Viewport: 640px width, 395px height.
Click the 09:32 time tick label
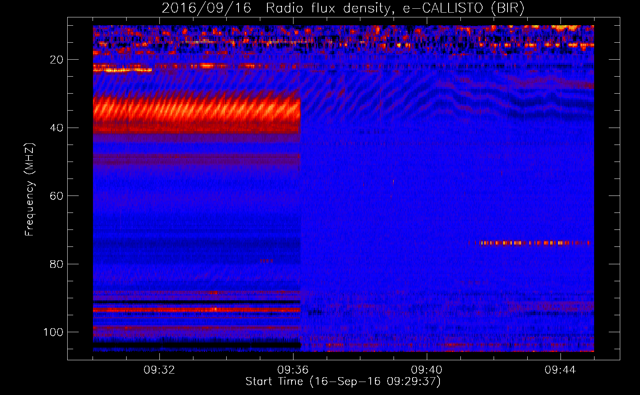(x=159, y=370)
